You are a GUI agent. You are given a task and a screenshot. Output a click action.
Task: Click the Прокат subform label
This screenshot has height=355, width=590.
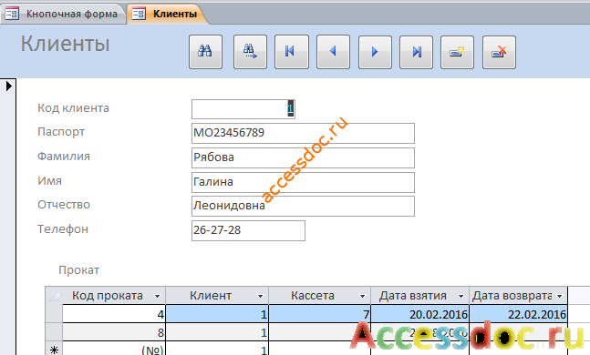(x=79, y=270)
